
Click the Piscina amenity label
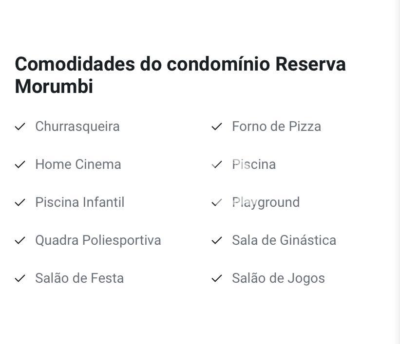click(x=254, y=164)
